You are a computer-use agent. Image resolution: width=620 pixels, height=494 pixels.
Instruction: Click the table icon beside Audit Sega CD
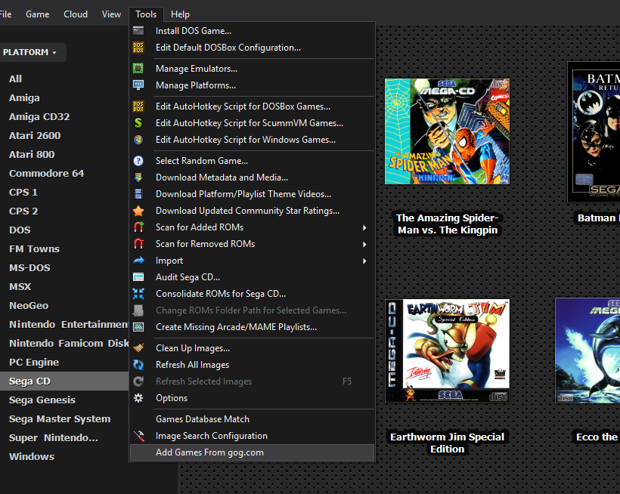coord(138,277)
